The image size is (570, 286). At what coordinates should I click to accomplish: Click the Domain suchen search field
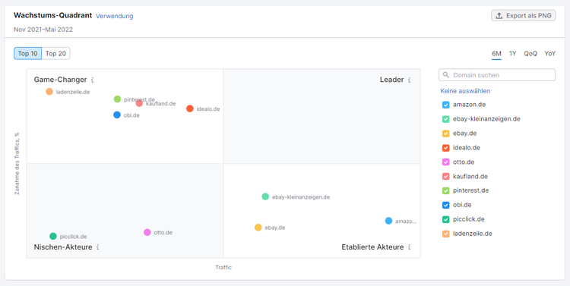coord(497,75)
